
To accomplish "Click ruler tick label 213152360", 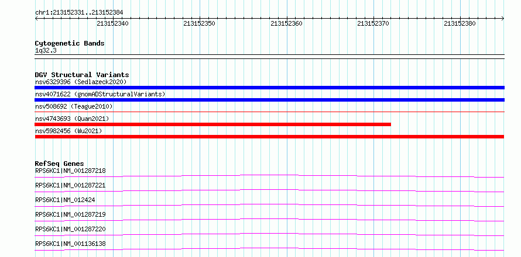I will click(x=286, y=23).
